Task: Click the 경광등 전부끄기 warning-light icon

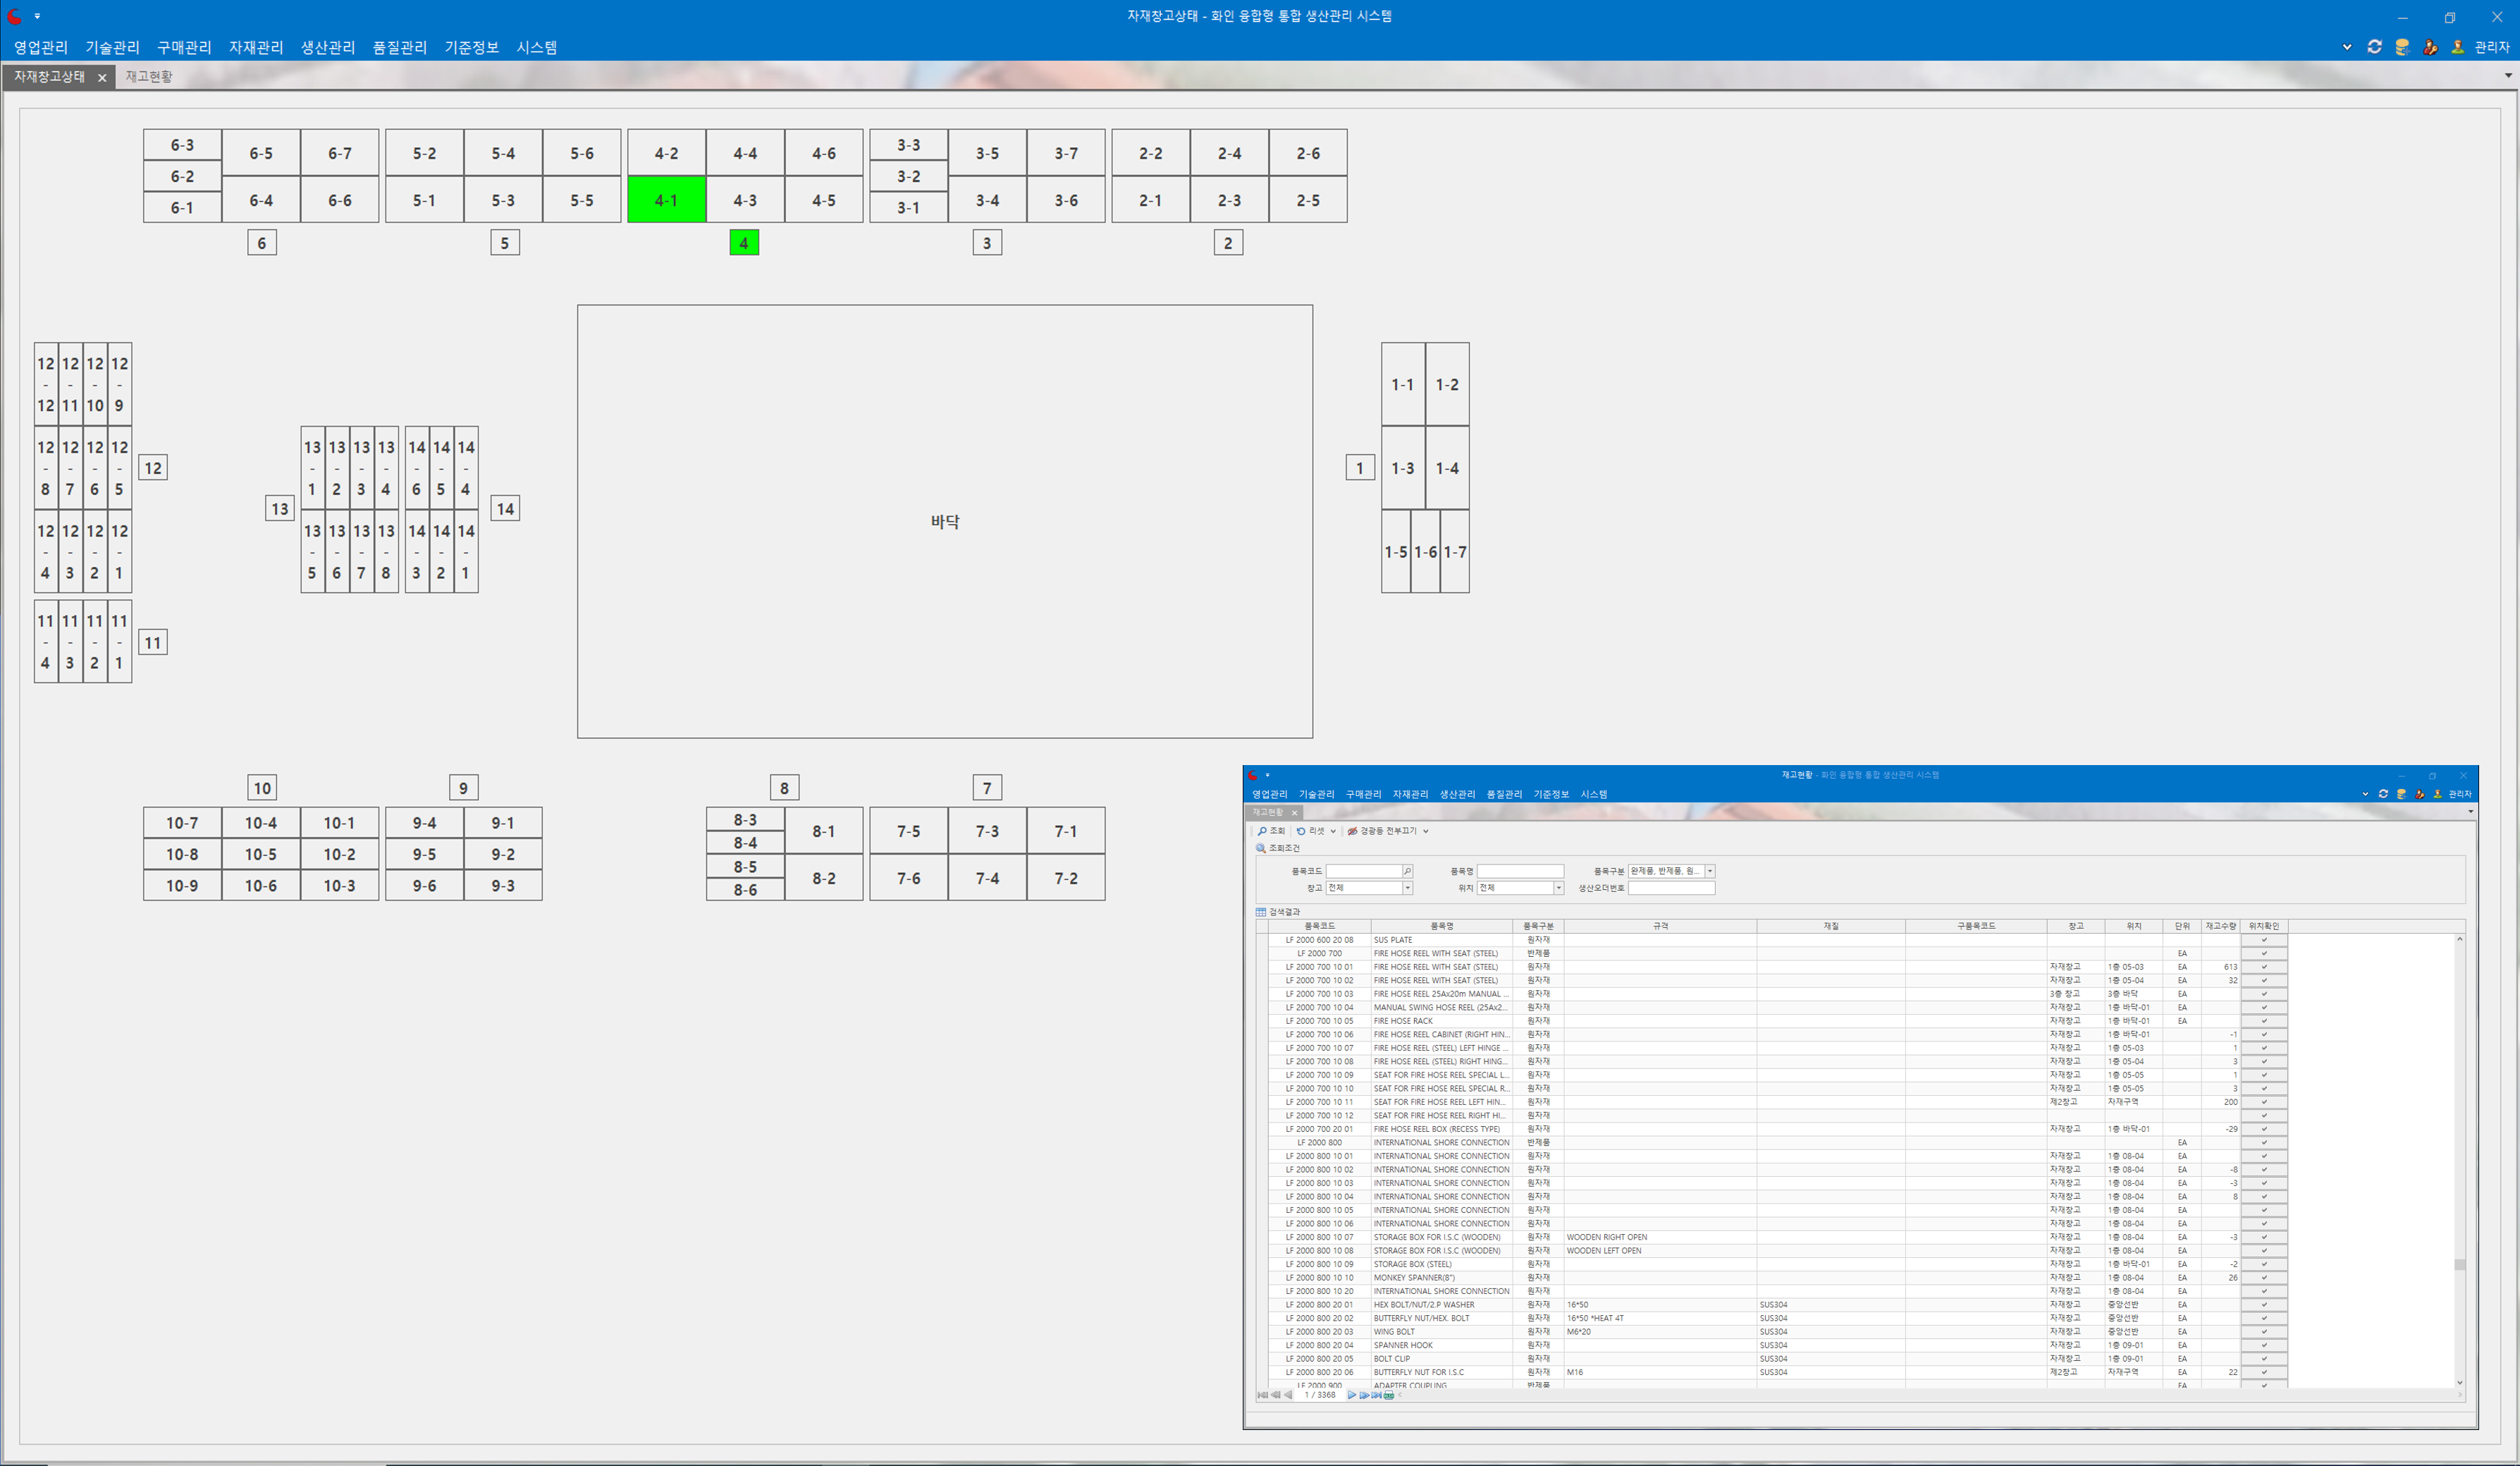Action: point(1352,831)
